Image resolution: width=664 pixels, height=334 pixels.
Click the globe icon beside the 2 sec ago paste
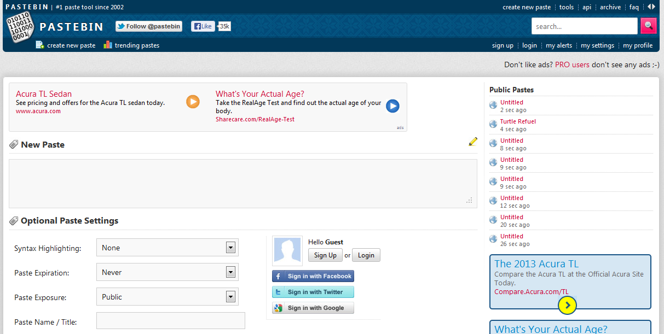point(493,106)
